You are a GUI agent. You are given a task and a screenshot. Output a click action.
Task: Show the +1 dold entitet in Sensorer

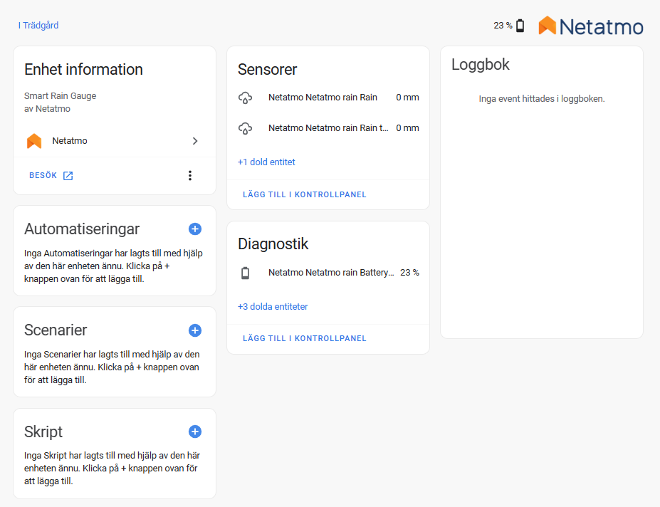click(266, 162)
